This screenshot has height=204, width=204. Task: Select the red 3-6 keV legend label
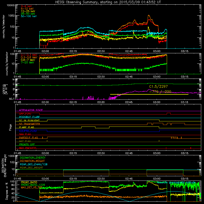(x=27, y=6)
